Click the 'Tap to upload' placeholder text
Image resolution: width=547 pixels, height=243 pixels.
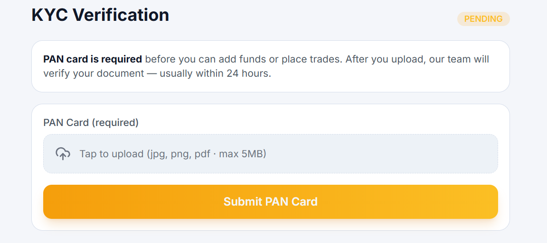(111, 153)
